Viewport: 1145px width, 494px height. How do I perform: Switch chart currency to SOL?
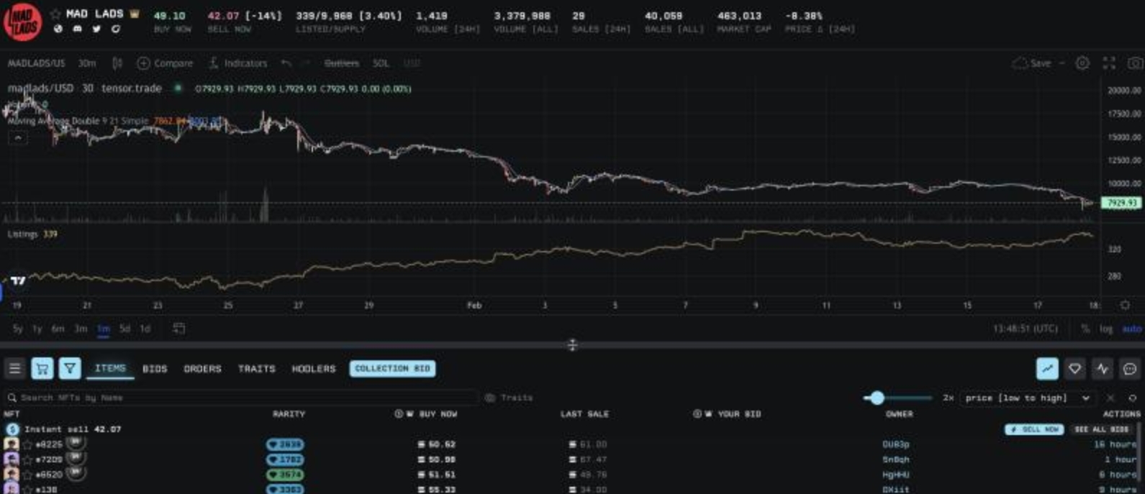point(381,63)
